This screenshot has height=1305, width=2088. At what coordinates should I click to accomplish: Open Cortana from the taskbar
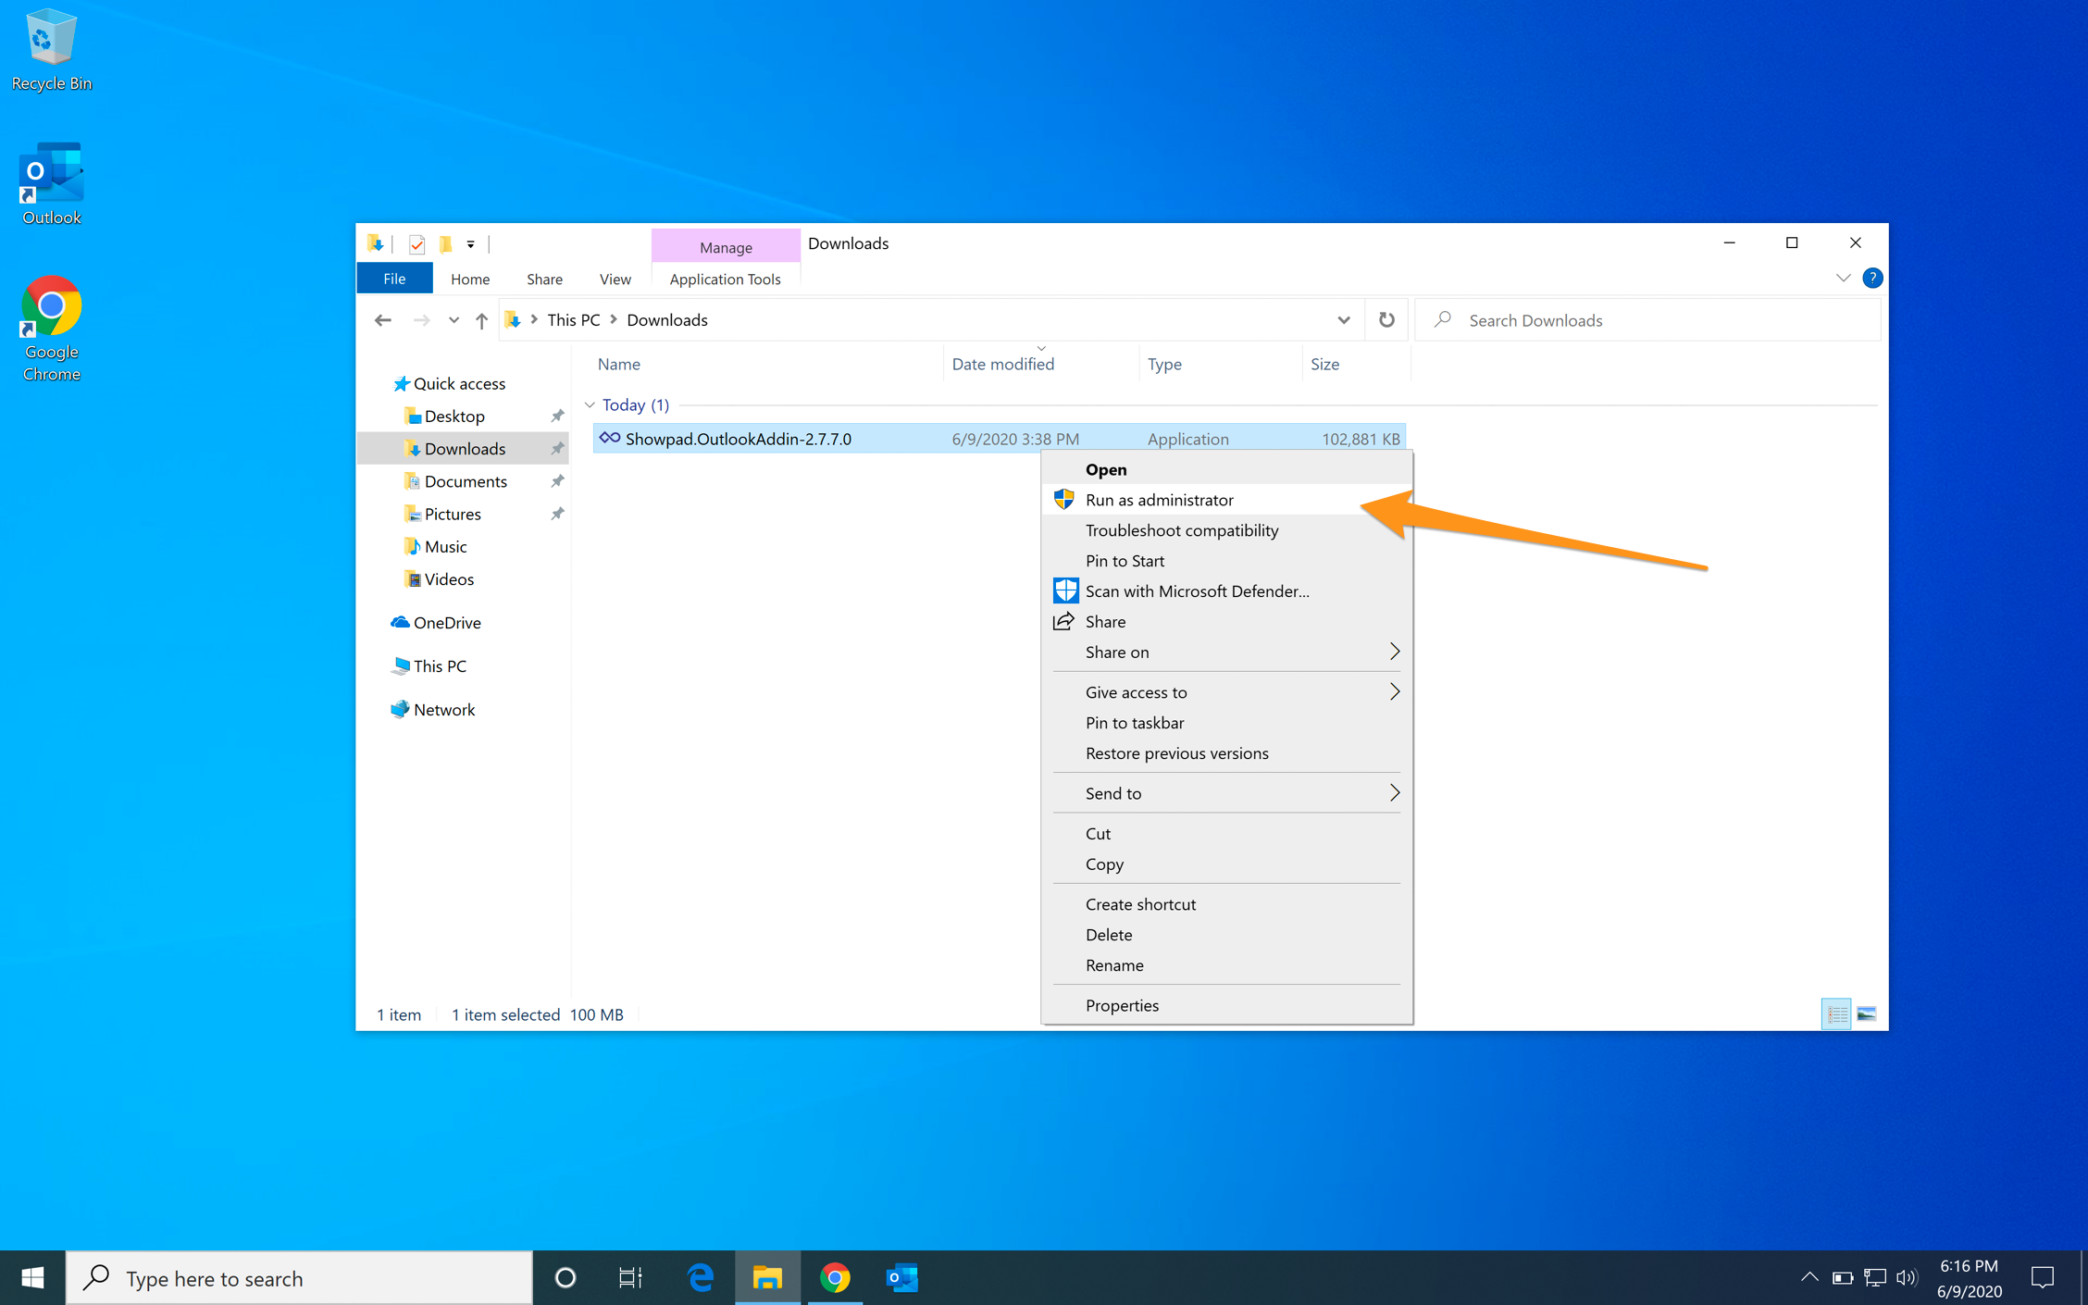(565, 1278)
